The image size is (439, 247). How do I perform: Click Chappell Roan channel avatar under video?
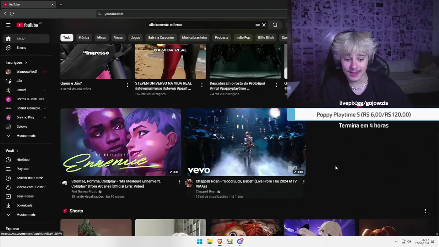pyautogui.click(x=189, y=183)
